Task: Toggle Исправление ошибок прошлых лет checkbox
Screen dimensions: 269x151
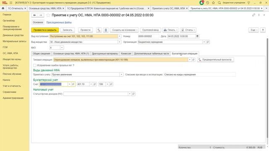Action: (34, 65)
